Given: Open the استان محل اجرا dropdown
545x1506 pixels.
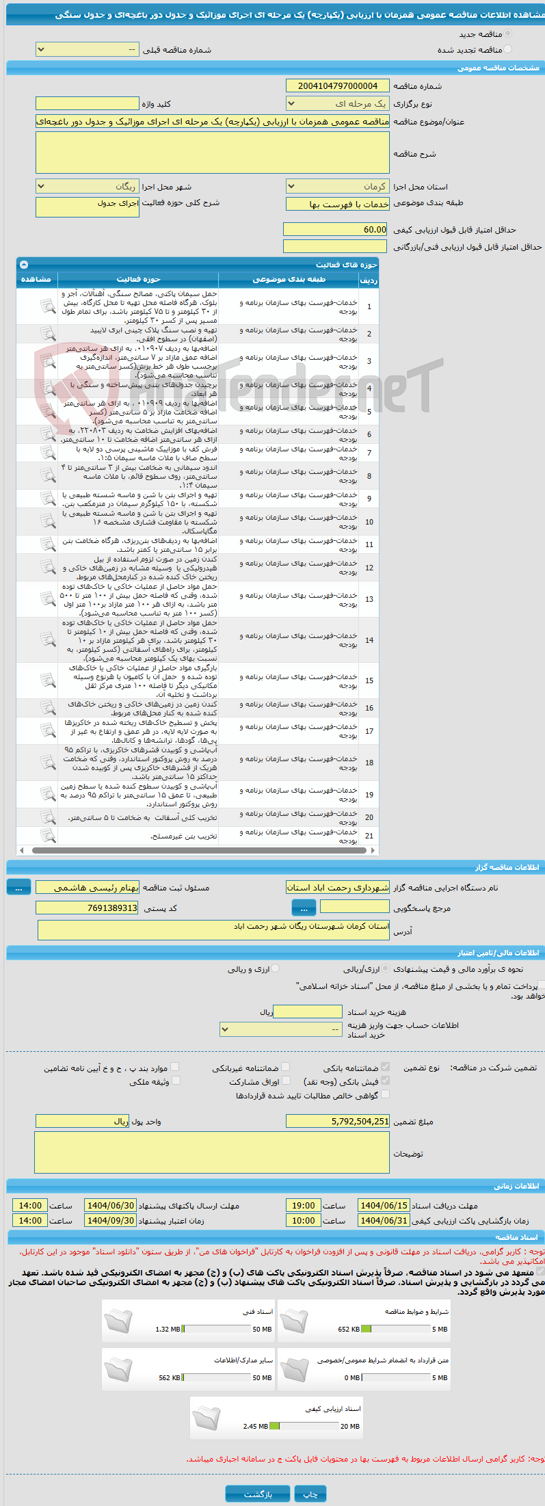Looking at the screenshot, I should coord(337,187).
